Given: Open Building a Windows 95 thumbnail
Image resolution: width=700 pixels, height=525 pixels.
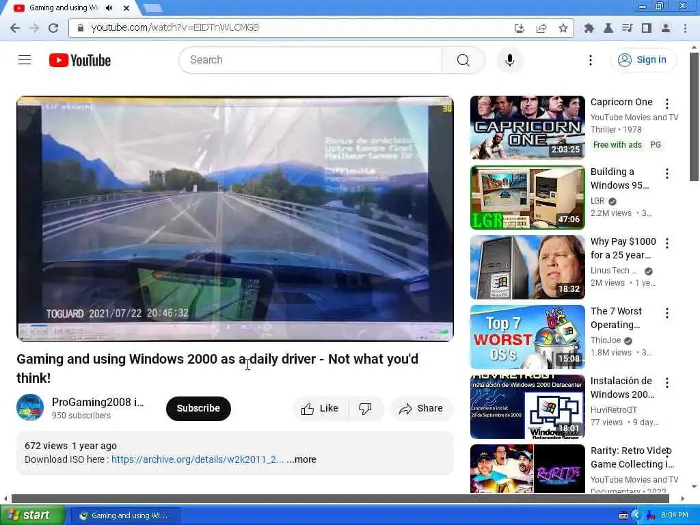Looking at the screenshot, I should [527, 198].
